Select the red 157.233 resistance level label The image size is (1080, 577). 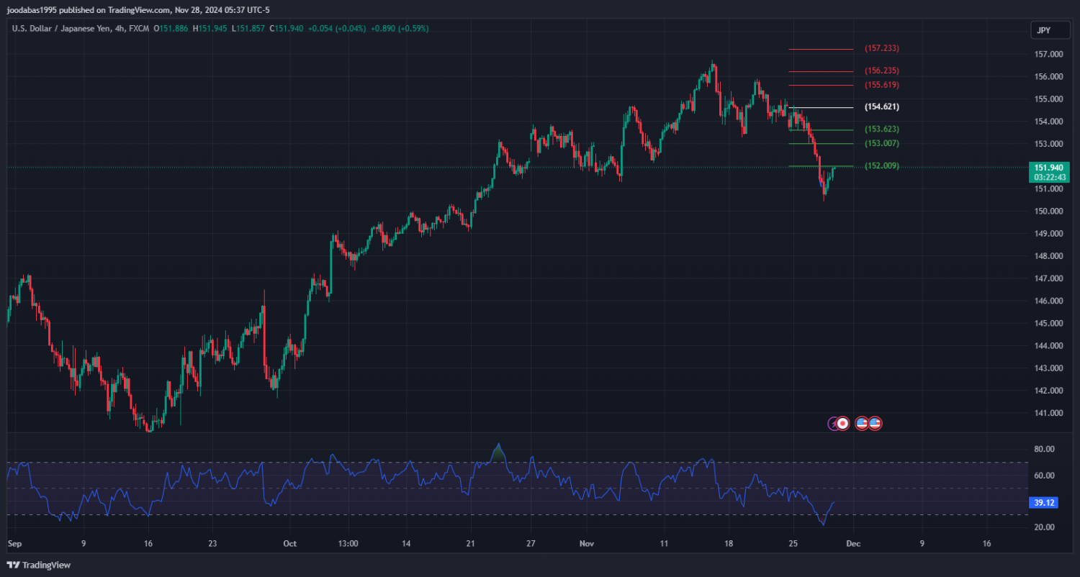click(881, 49)
